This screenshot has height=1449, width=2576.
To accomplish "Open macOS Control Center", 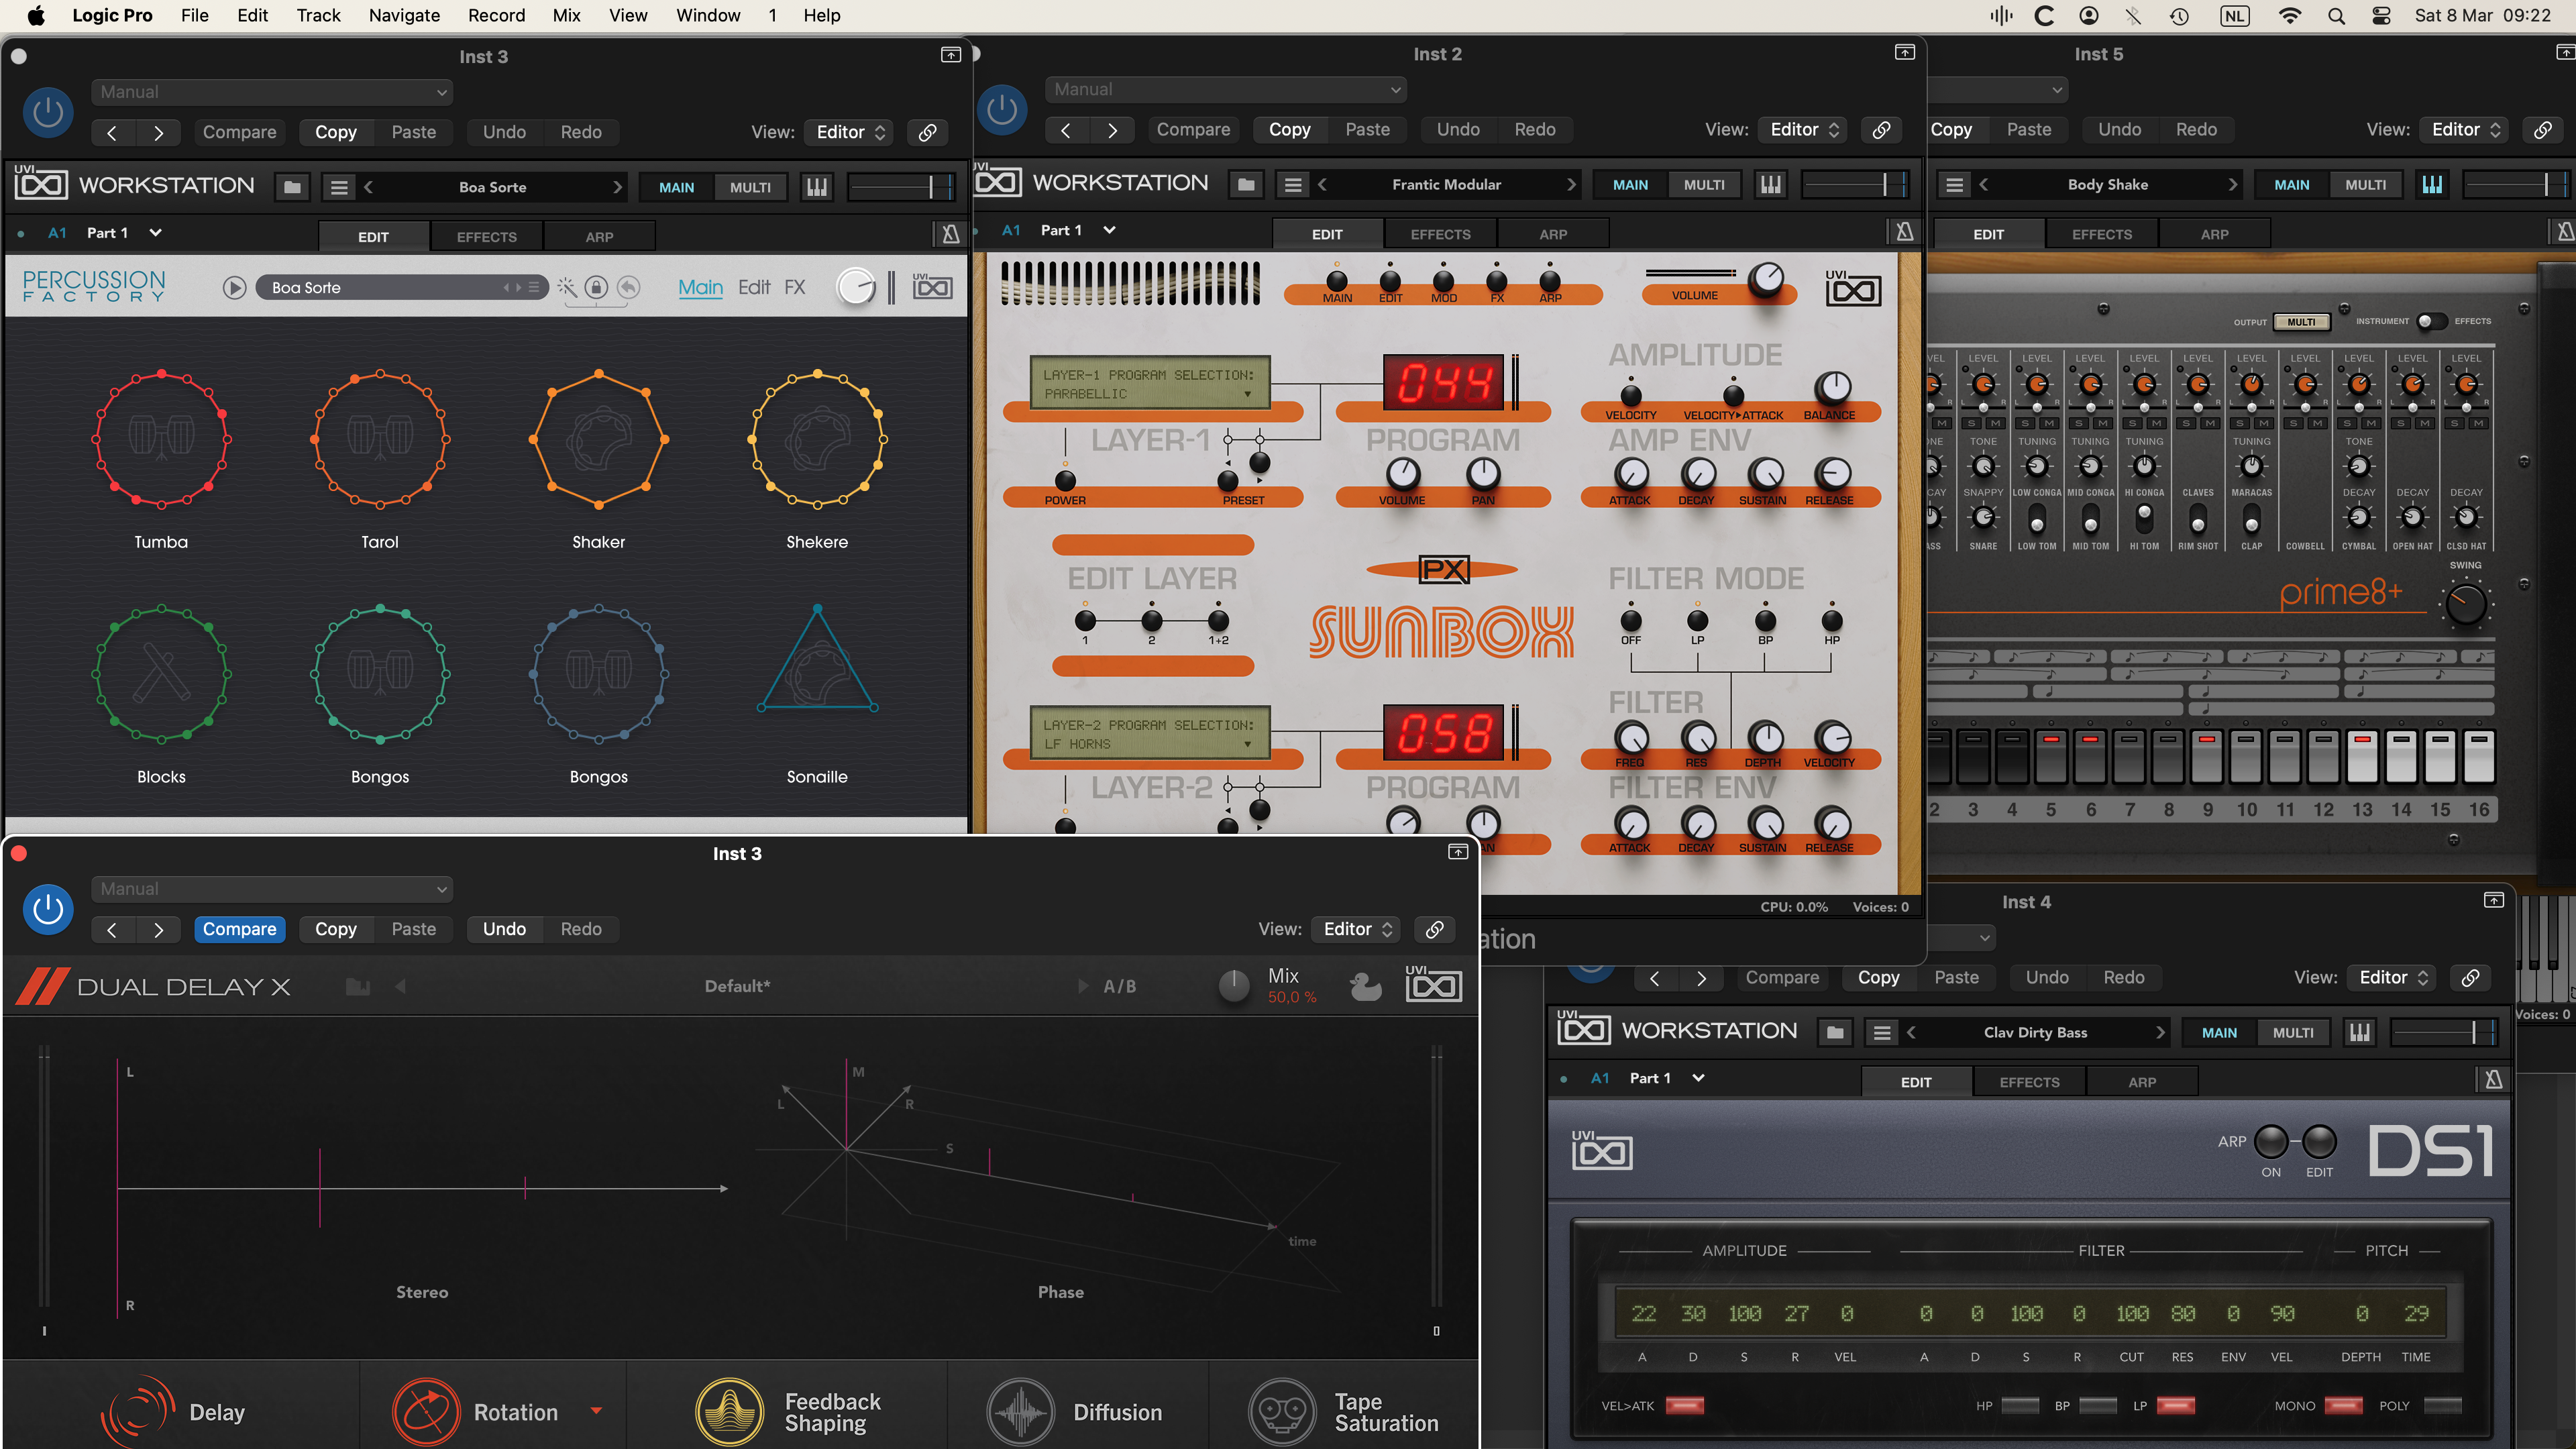I will (2382, 15).
